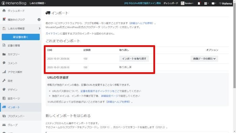Open 詳細はヘルプを参照 link in URL note
Image resolution: width=236 pixels, height=133 pixels.
(118, 102)
